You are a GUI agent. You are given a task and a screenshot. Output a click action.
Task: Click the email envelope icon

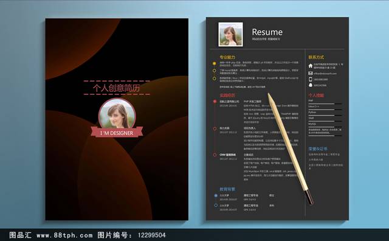click(311, 73)
